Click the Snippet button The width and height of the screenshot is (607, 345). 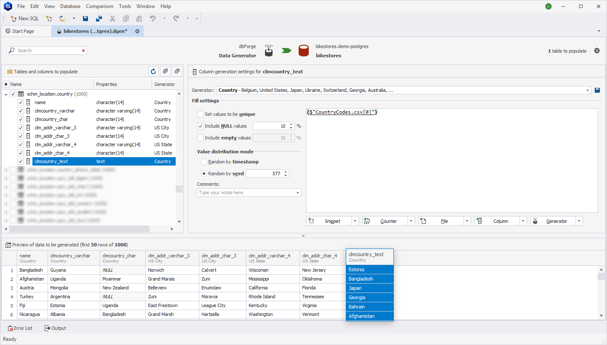[329, 221]
